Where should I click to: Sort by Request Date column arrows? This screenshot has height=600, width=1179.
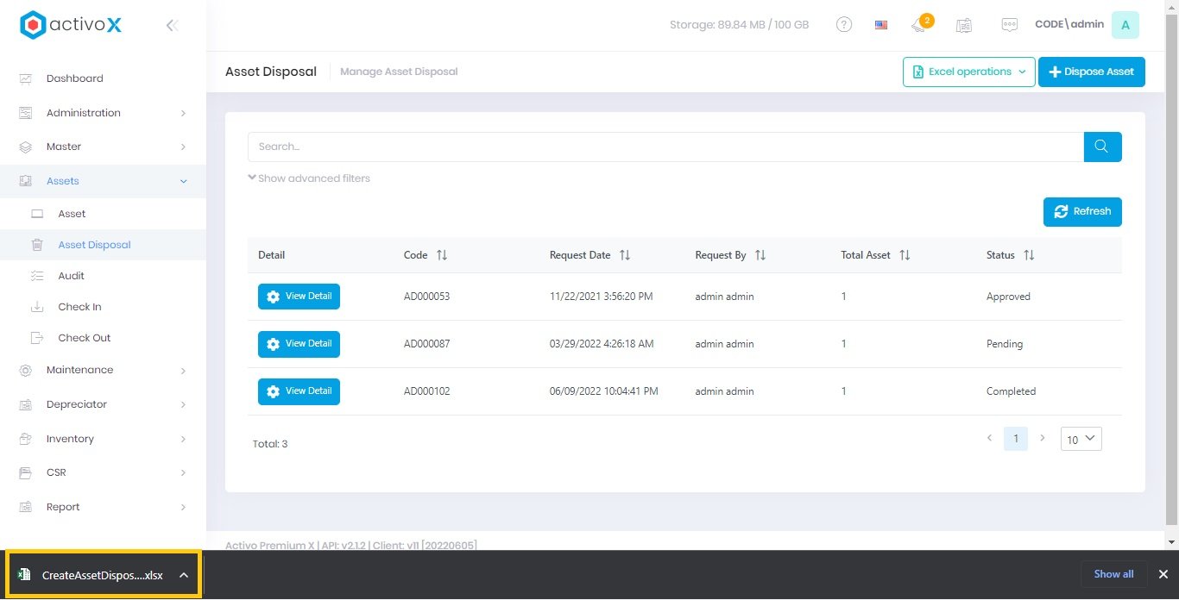coord(625,255)
